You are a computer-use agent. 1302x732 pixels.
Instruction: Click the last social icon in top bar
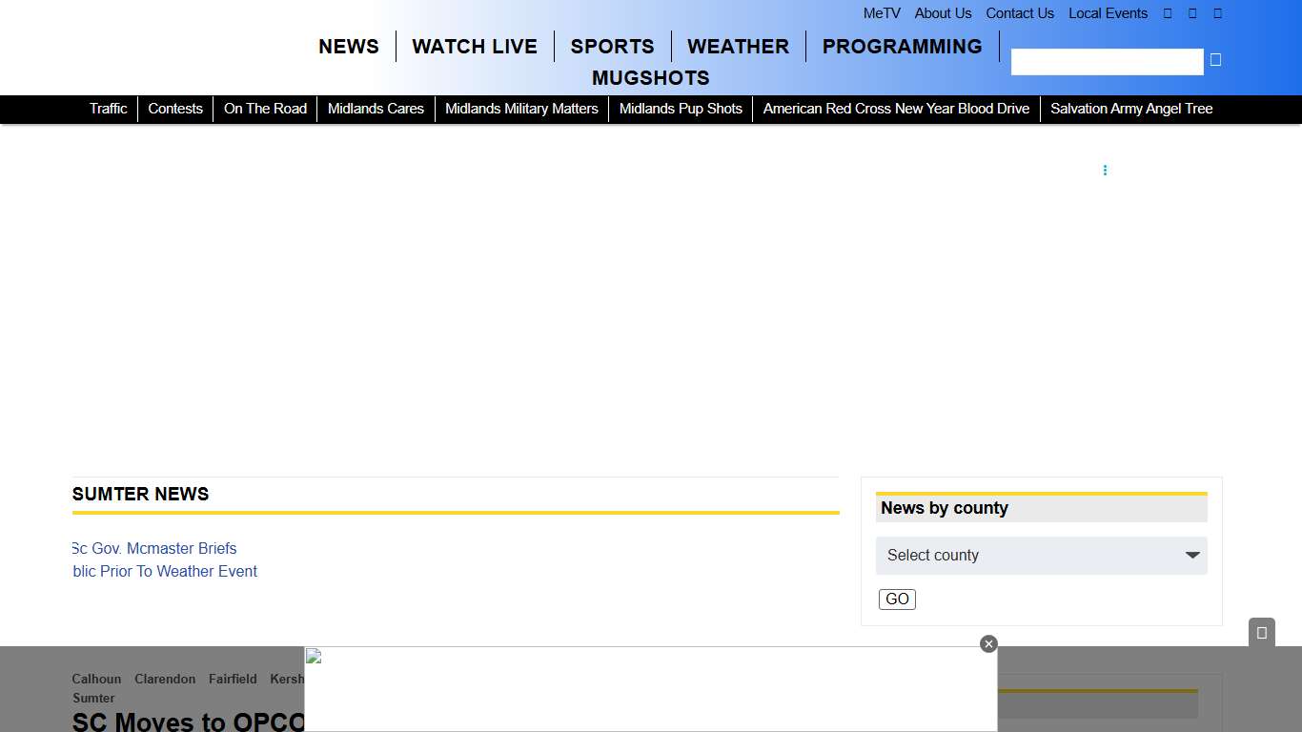click(x=1217, y=13)
